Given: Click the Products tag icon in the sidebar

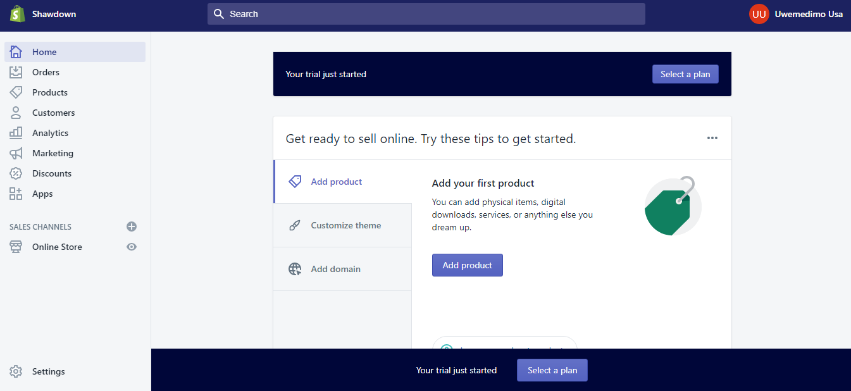Looking at the screenshot, I should 16,92.
